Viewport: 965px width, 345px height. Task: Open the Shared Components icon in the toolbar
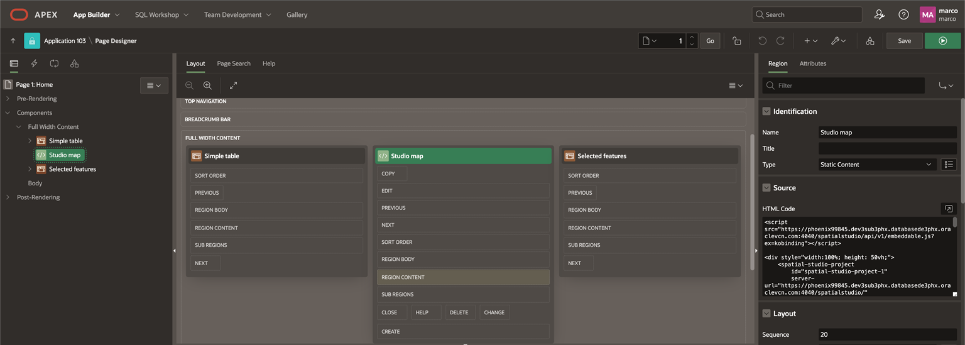click(870, 41)
